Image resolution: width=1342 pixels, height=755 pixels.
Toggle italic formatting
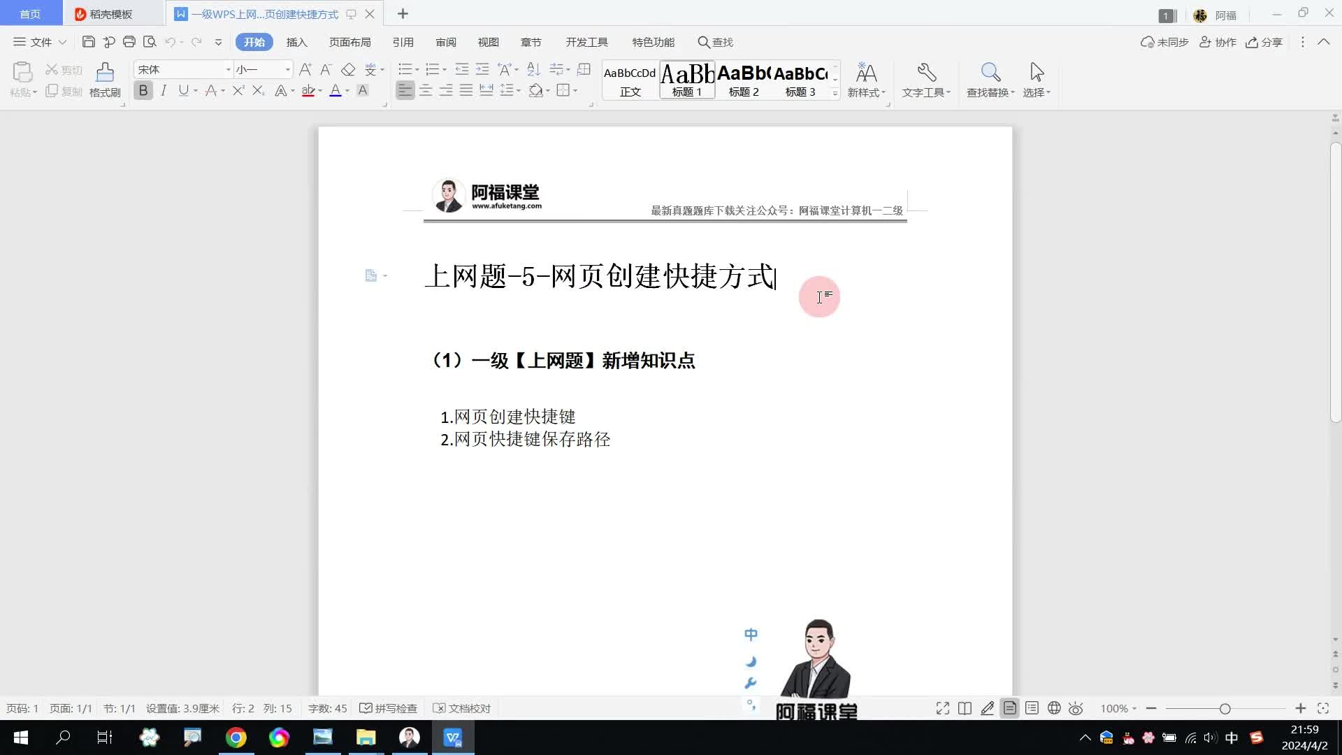pos(164,90)
